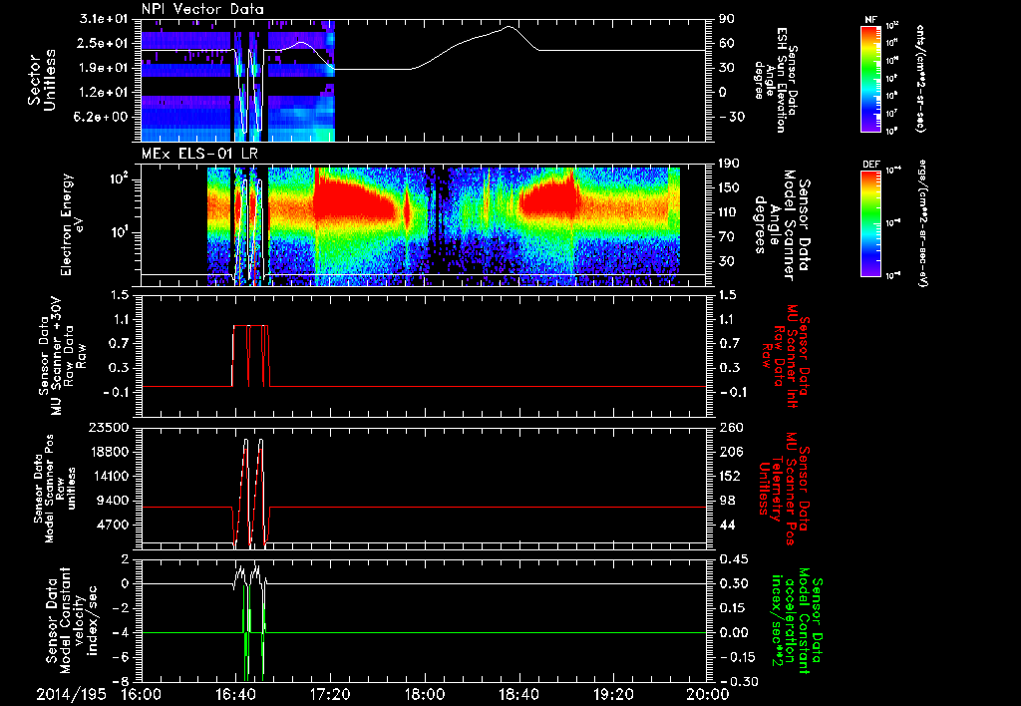Click the 152 telemetry tick label
Viewport: 1021px width, 706px height.
(731, 476)
